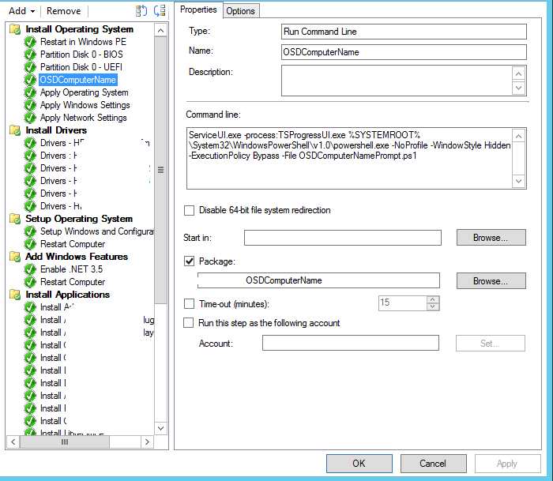This screenshot has width=553, height=481.
Task: Click the Install Operating System folder icon
Action: click(15, 29)
